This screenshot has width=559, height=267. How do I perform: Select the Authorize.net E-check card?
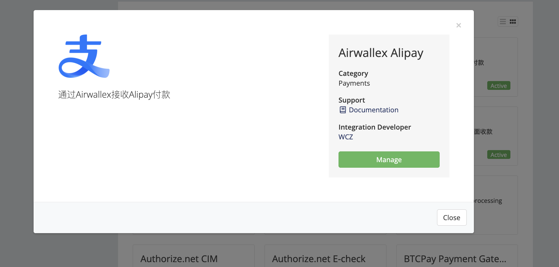pyautogui.click(x=319, y=259)
